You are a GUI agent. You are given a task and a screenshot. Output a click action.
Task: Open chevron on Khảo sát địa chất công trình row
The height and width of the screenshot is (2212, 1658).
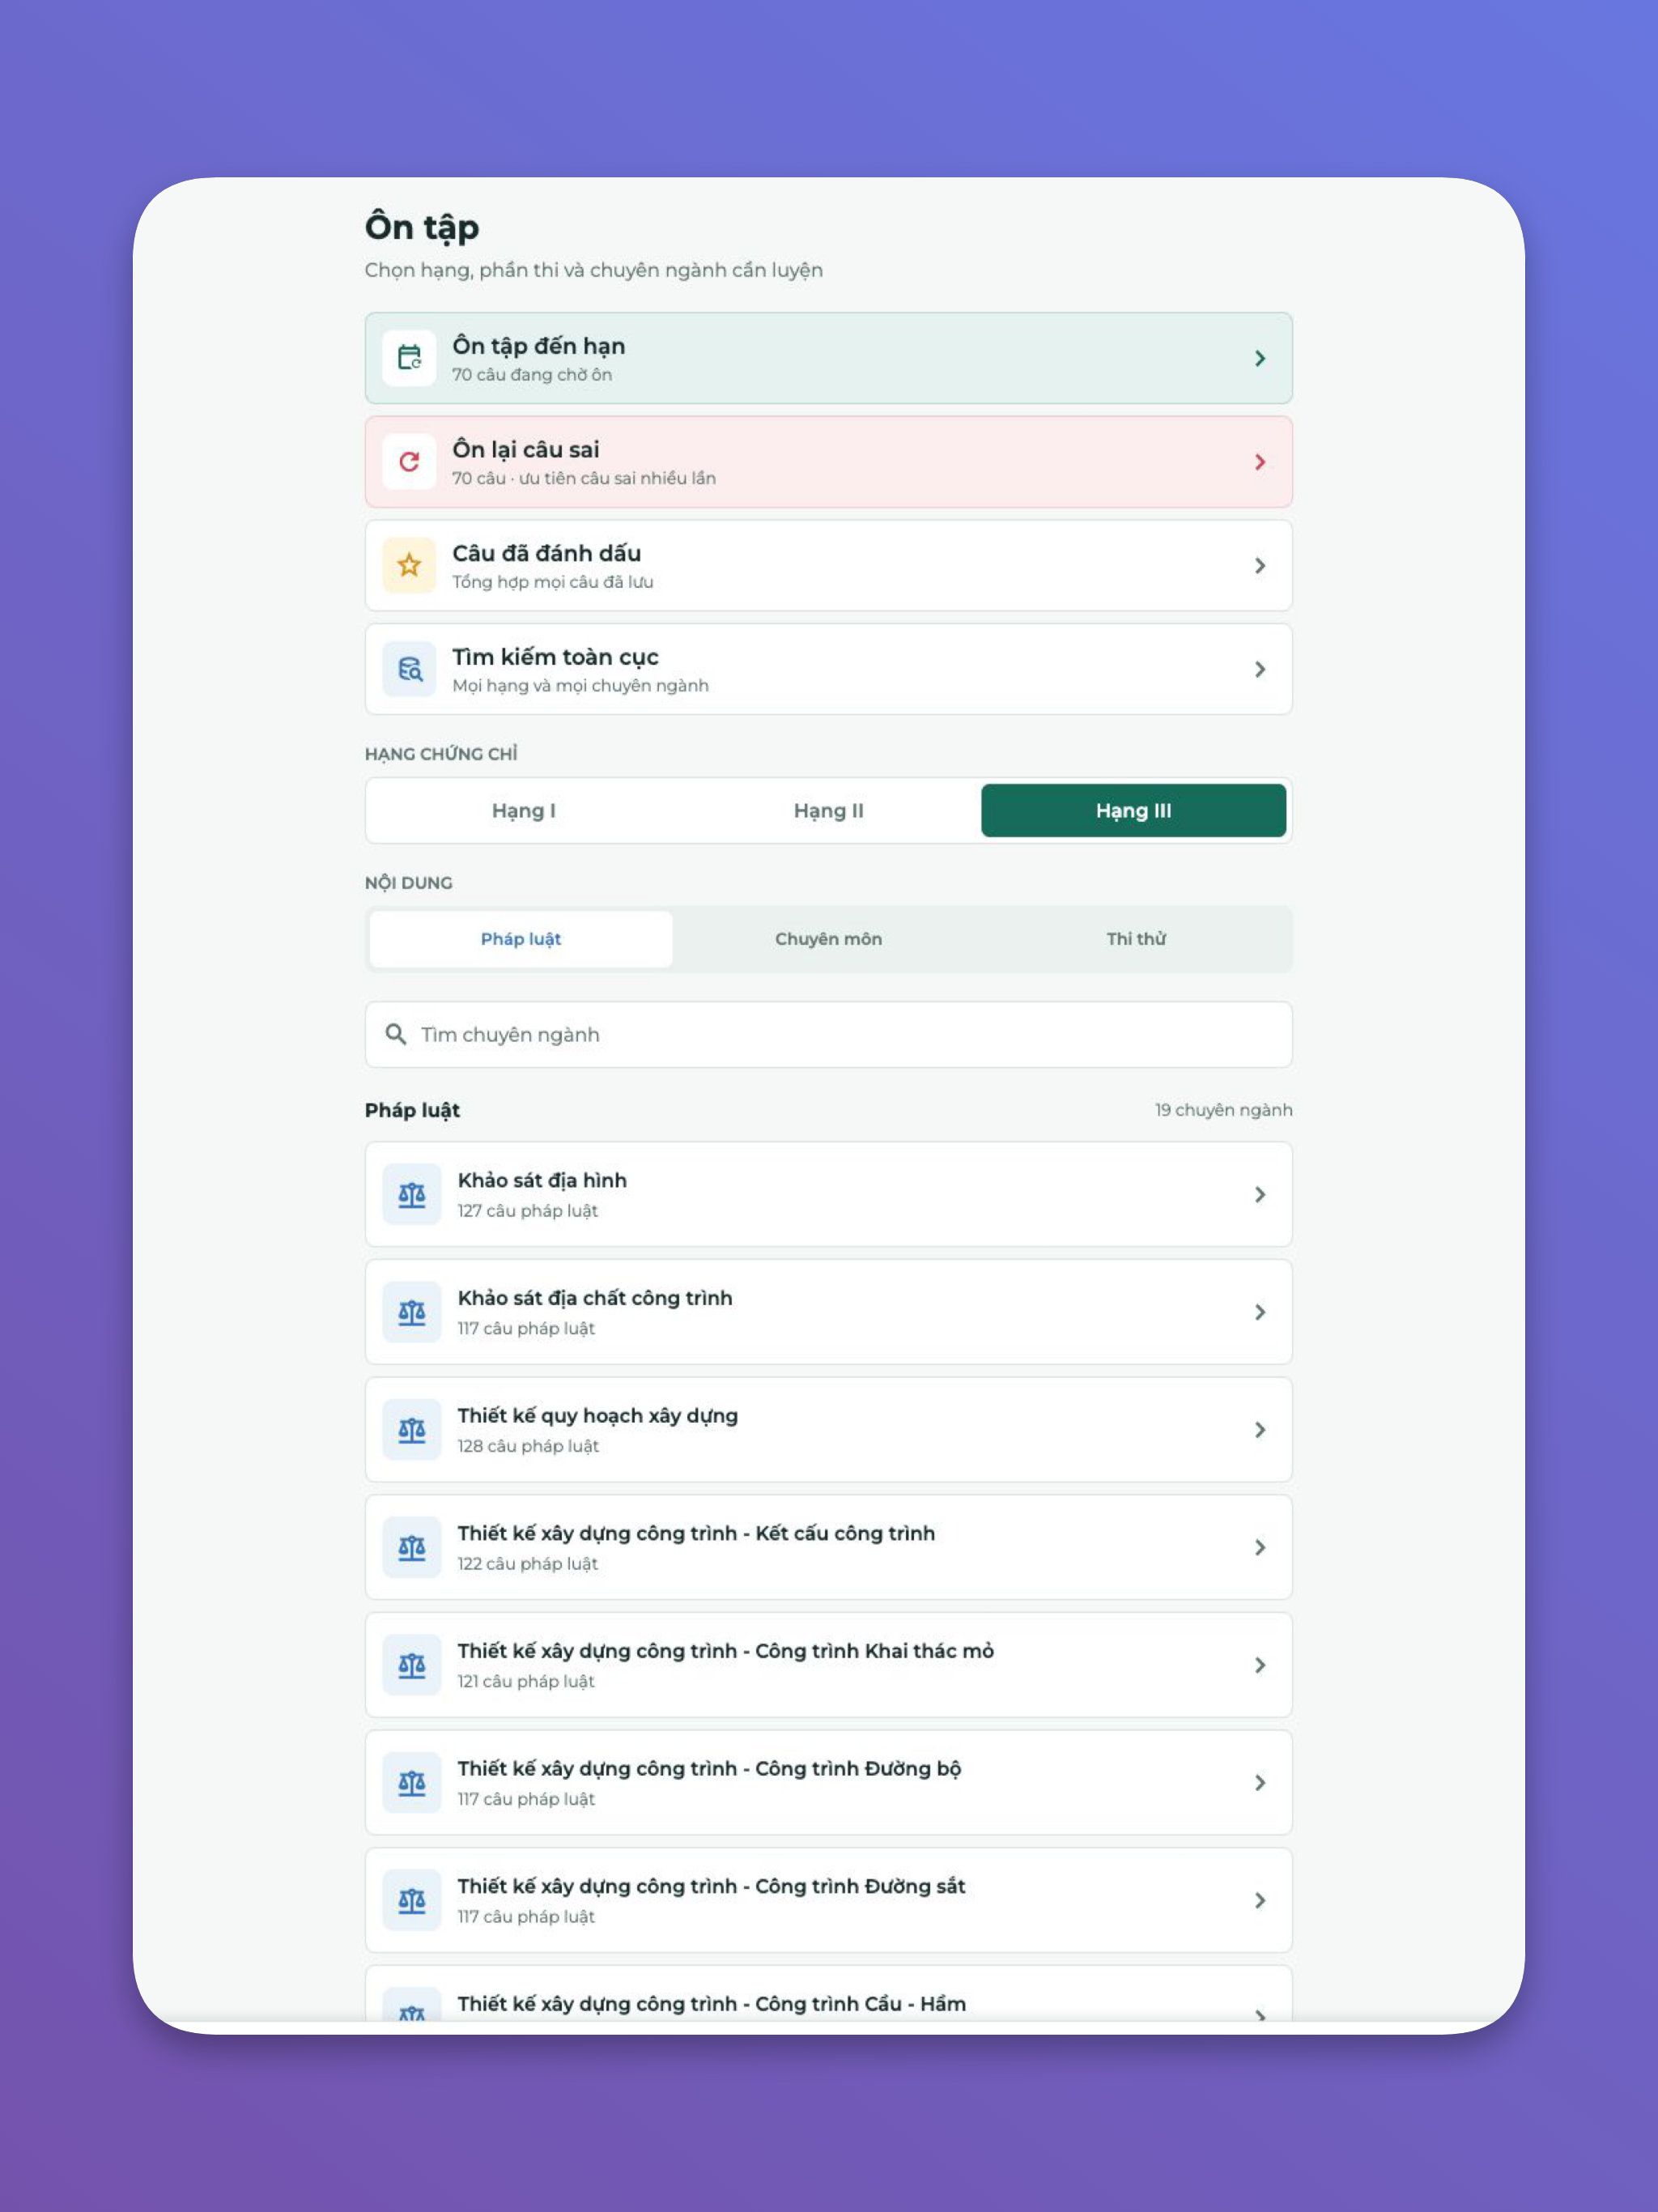click(x=1260, y=1312)
